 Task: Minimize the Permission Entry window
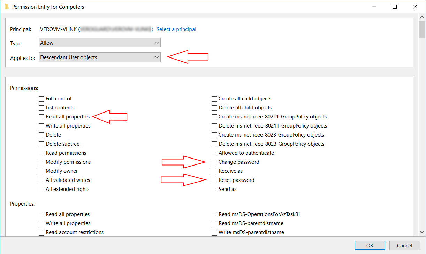(x=374, y=7)
